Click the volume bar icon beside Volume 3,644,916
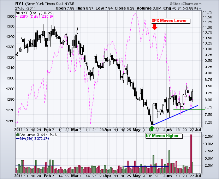The width and height of the screenshot is (219, 179). point(18,135)
